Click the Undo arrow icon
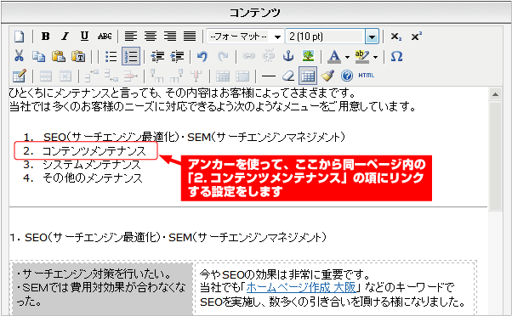This screenshot has height=316, width=512. pyautogui.click(x=202, y=56)
